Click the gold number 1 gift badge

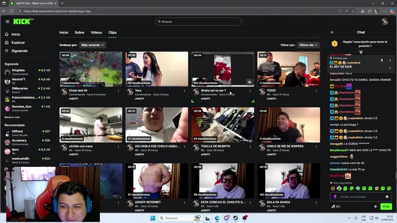pos(334,44)
